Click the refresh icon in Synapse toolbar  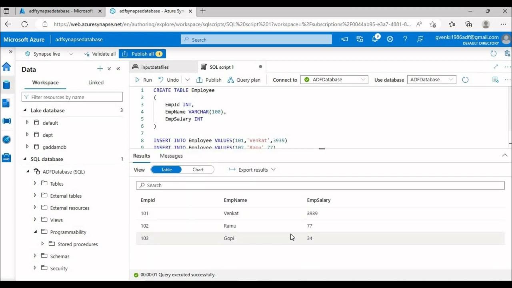(x=494, y=54)
